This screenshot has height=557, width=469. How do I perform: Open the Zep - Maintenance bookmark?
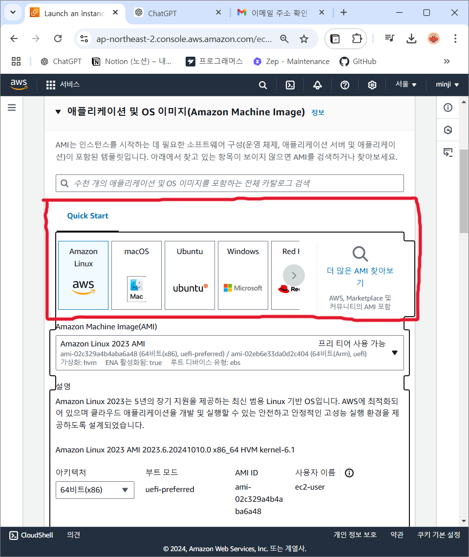291,62
